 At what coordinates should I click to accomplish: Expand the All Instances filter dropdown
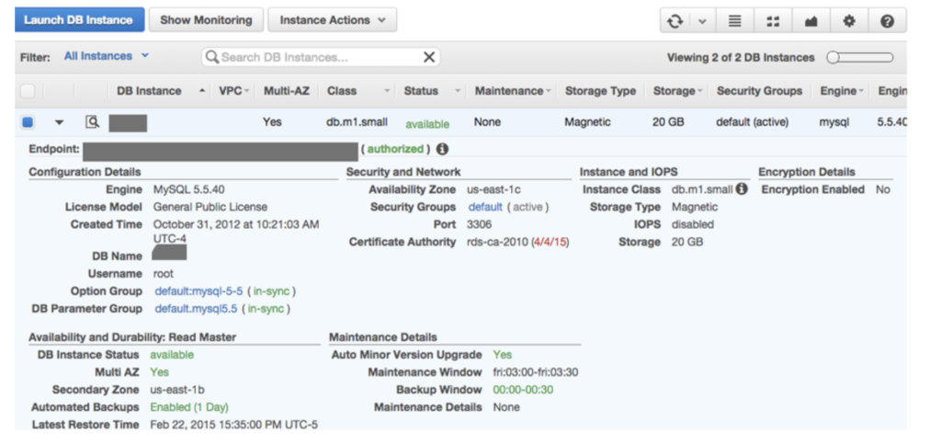coord(106,56)
